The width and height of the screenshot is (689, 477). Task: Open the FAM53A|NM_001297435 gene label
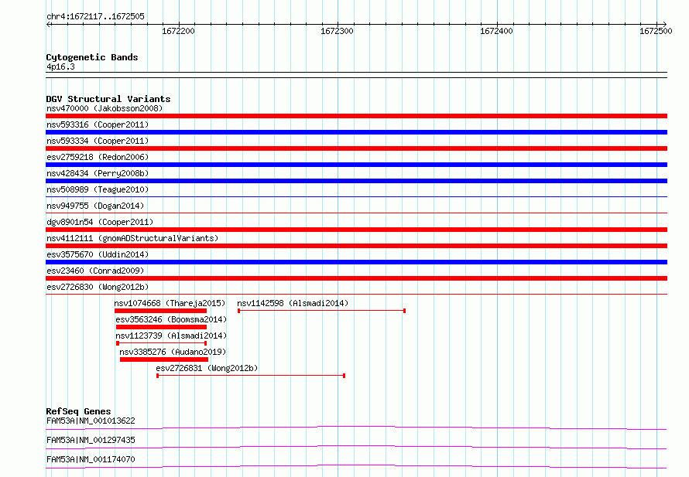(91, 440)
